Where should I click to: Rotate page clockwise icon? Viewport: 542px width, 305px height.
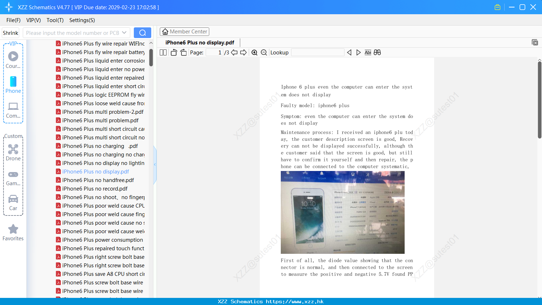183,53
